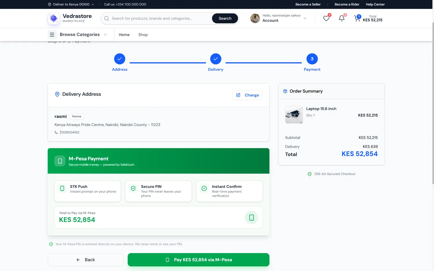Click the Secured Checkout shield icon

pyautogui.click(x=310, y=174)
